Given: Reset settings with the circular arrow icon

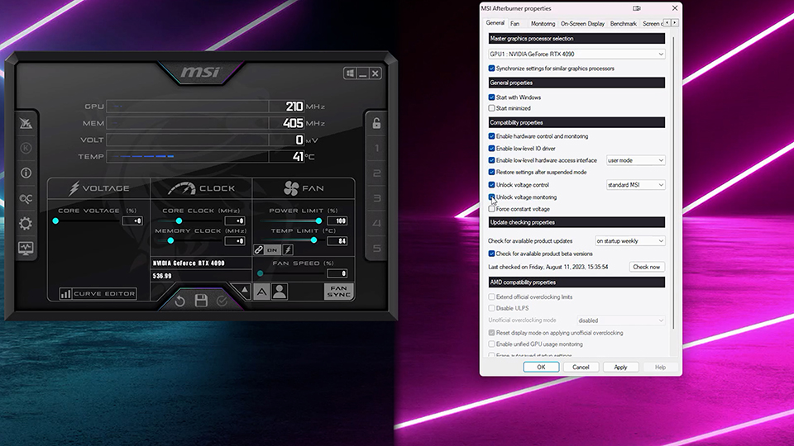Looking at the screenshot, I should click(x=180, y=301).
